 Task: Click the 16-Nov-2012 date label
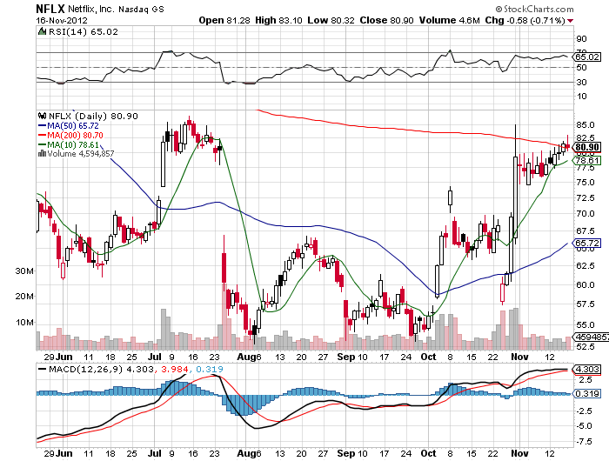62,20
